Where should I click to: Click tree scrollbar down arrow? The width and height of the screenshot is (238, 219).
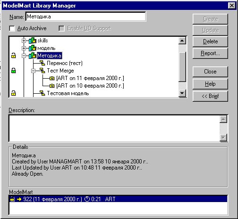(182, 93)
